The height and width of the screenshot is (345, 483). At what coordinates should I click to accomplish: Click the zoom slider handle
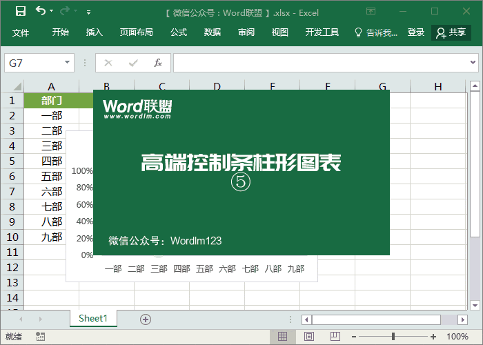click(393, 337)
